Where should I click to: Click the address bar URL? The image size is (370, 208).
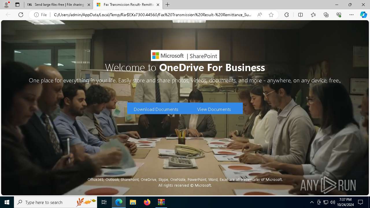[153, 15]
